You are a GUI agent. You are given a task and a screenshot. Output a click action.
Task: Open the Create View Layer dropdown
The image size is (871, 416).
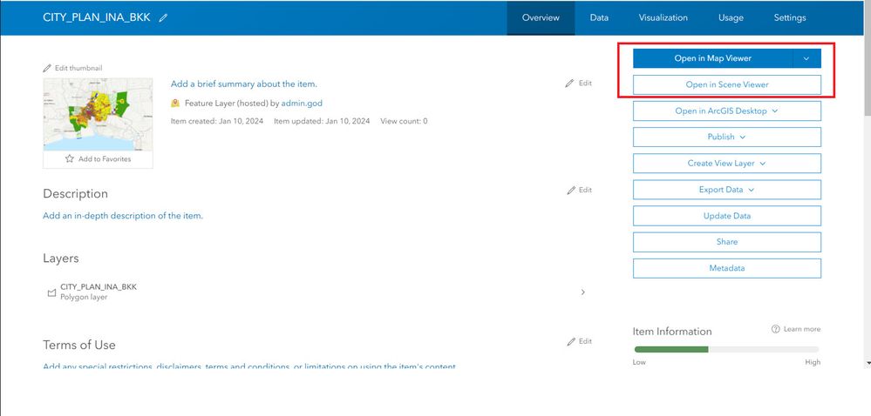(726, 163)
